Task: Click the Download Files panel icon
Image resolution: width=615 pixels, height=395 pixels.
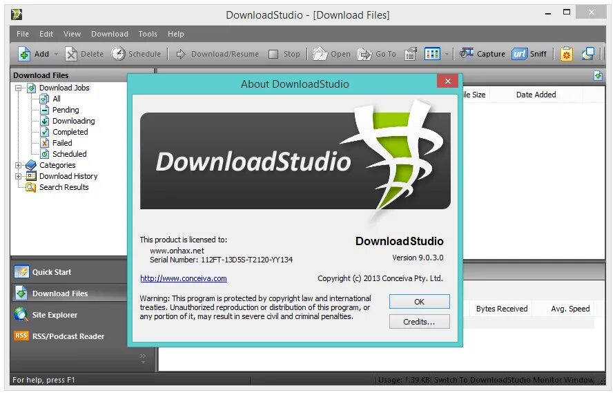Action: tap(21, 293)
